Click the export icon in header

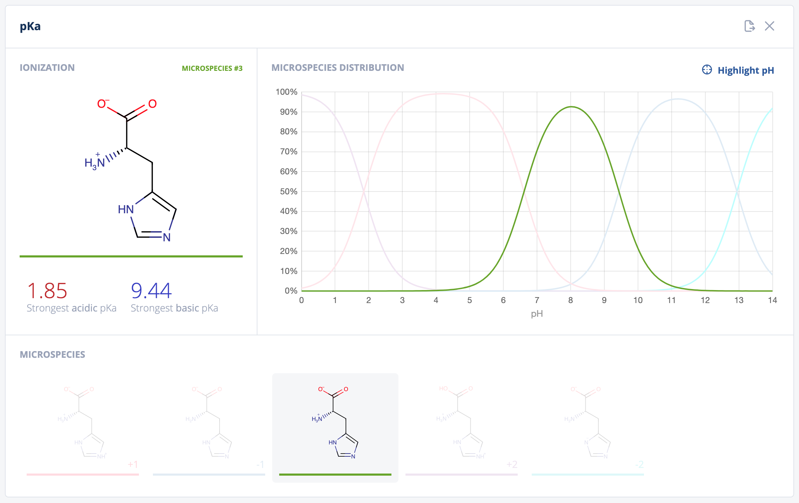[x=749, y=26]
